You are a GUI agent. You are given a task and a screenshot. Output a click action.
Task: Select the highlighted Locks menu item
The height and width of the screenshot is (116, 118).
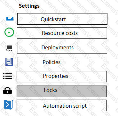62,91
